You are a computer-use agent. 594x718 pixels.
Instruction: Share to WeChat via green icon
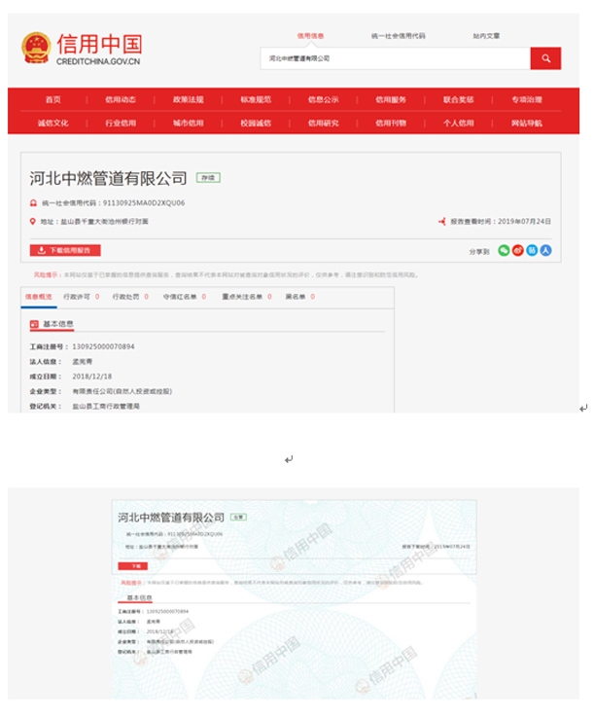(x=504, y=250)
